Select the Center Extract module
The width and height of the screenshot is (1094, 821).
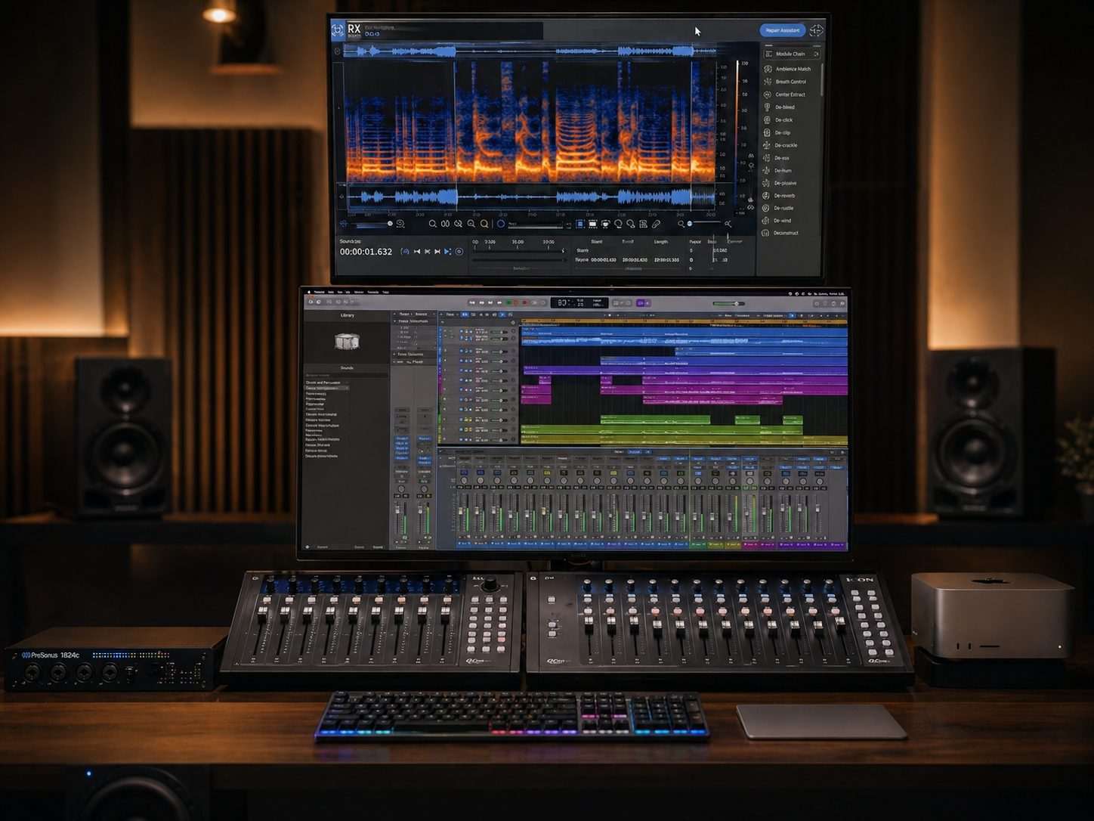[786, 94]
